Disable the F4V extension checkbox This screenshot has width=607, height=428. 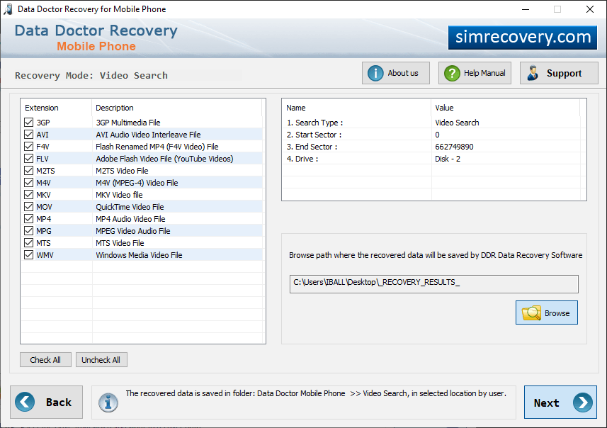coord(28,147)
